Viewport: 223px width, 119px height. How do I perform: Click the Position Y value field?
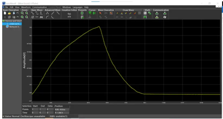[62, 112]
